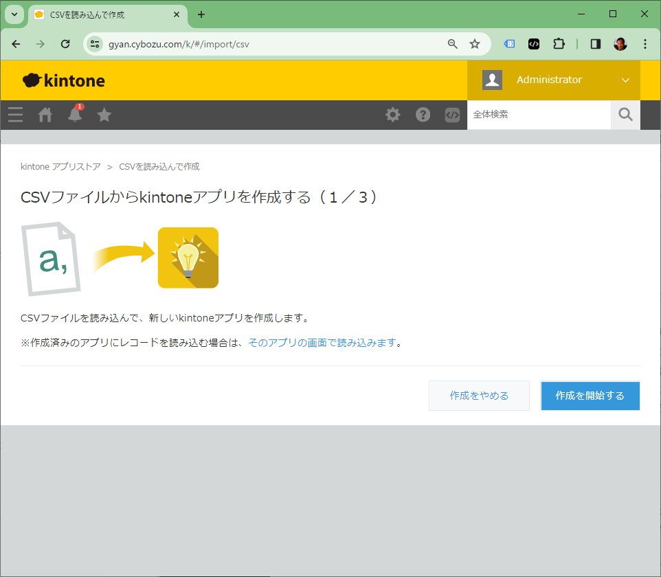The width and height of the screenshot is (661, 577).
Task: Expand the Administrator account dropdown
Action: click(625, 80)
